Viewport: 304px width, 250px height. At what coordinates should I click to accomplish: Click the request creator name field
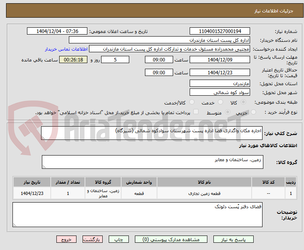pyautogui.click(x=170, y=49)
